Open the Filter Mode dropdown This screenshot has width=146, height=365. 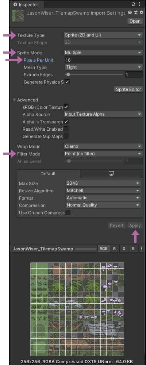point(103,154)
